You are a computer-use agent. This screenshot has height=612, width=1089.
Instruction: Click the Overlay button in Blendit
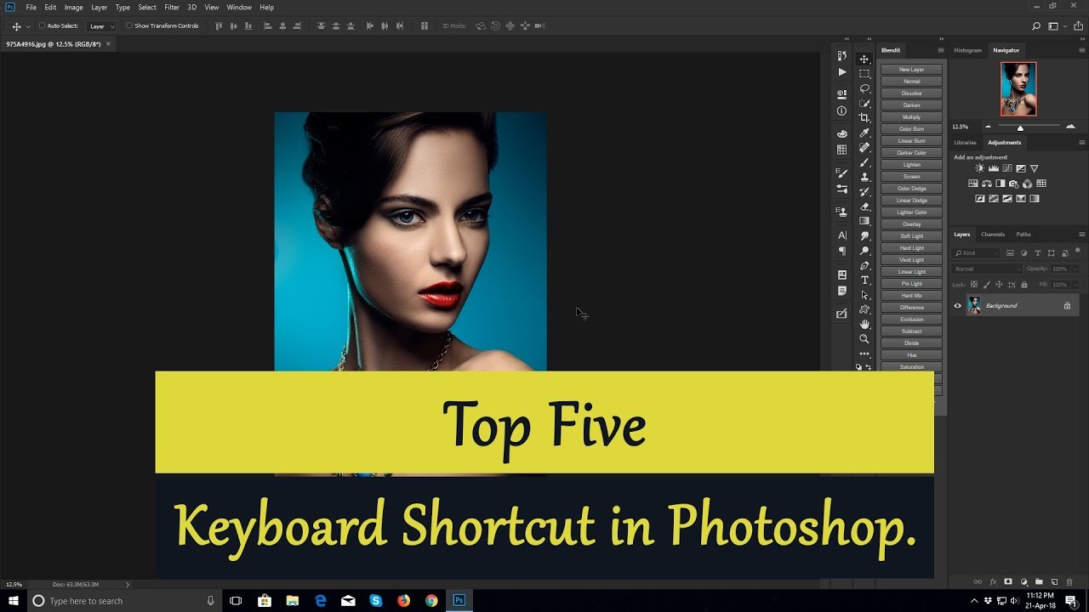pos(911,224)
